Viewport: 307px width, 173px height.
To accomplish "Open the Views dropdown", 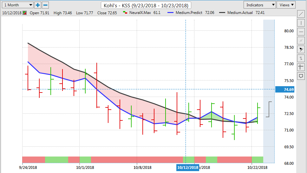I will [x=286, y=5].
